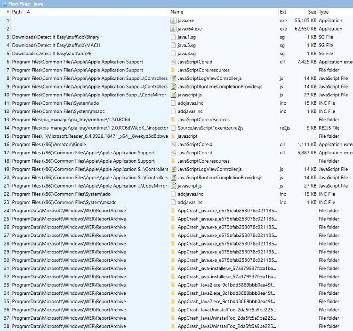Click the 7,425 KB size cell
This screenshot has width=353, height=331.
click(307, 62)
